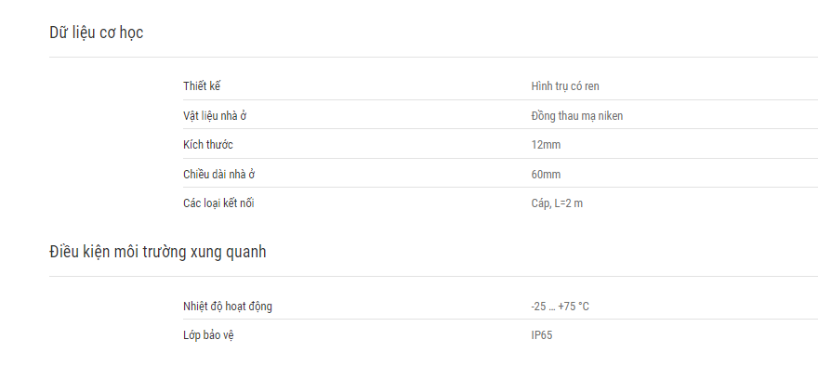The image size is (818, 366).
Task: Select the 'Chiều dài nhà ở' label
Action: point(219,174)
